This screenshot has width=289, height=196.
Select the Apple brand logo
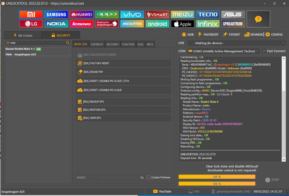[182, 24]
